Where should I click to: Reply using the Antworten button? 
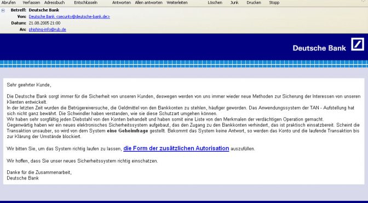[x=122, y=3]
